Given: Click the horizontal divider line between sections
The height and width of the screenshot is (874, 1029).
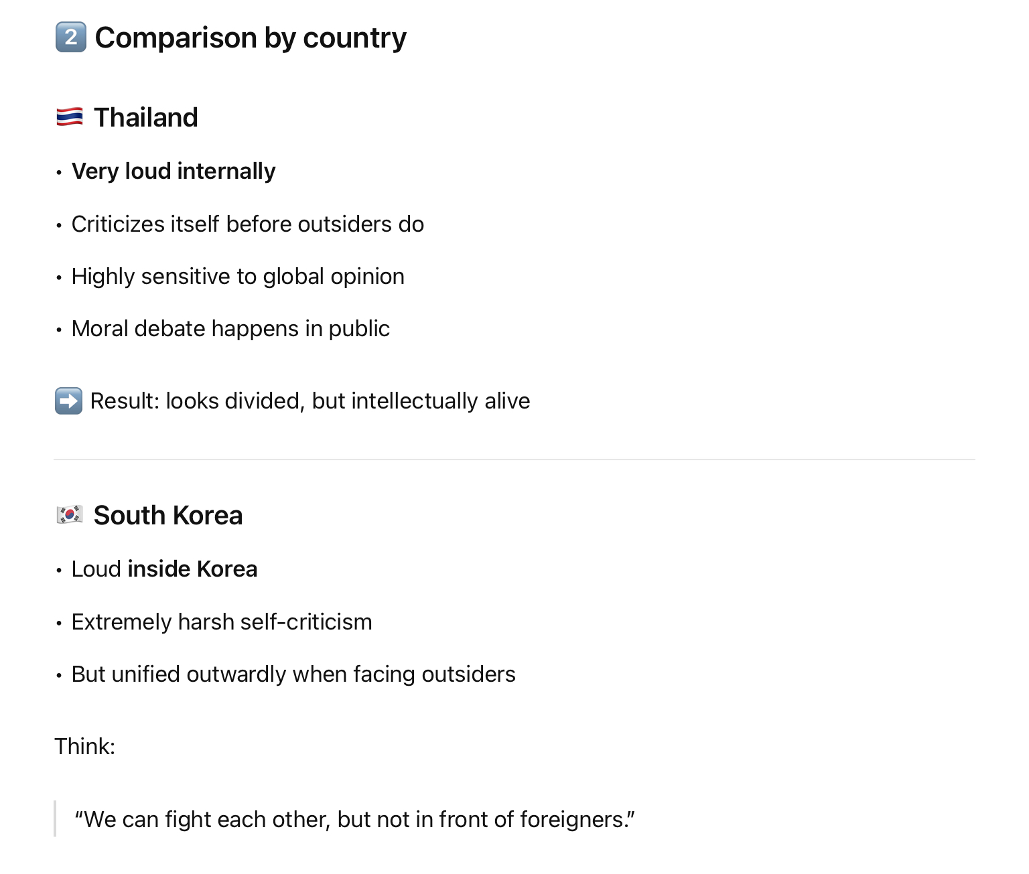Looking at the screenshot, I should [514, 459].
